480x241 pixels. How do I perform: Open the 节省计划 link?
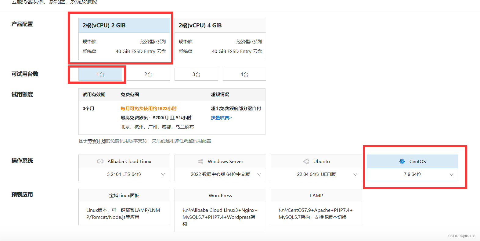(97, 141)
